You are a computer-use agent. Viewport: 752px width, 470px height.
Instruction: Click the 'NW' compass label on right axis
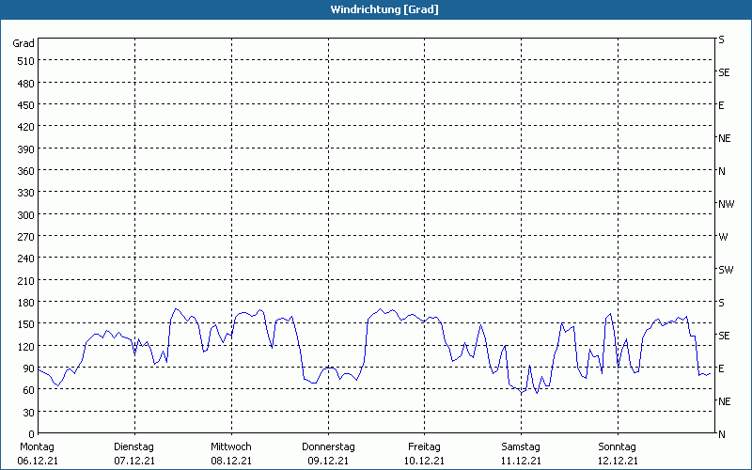point(726,204)
